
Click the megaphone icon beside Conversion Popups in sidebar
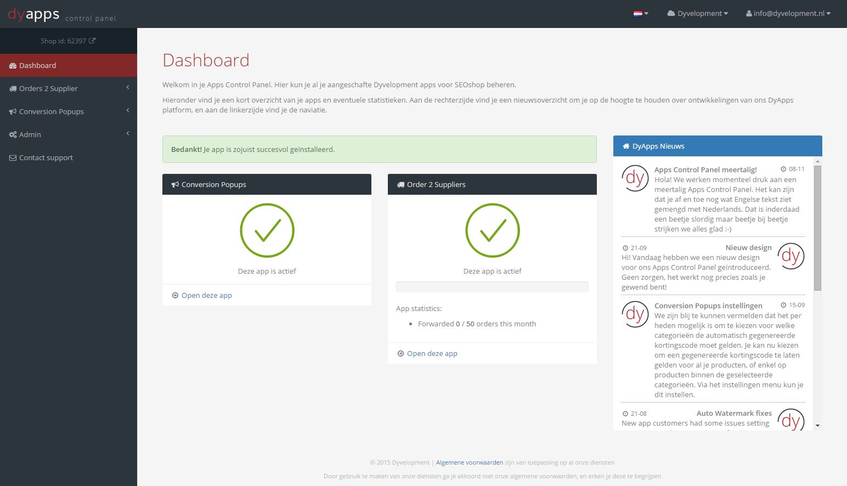click(x=13, y=112)
